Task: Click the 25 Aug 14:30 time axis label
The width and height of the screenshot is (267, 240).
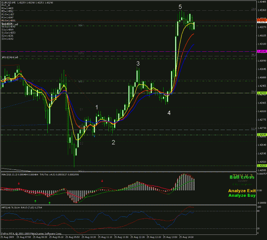Action: [186, 237]
